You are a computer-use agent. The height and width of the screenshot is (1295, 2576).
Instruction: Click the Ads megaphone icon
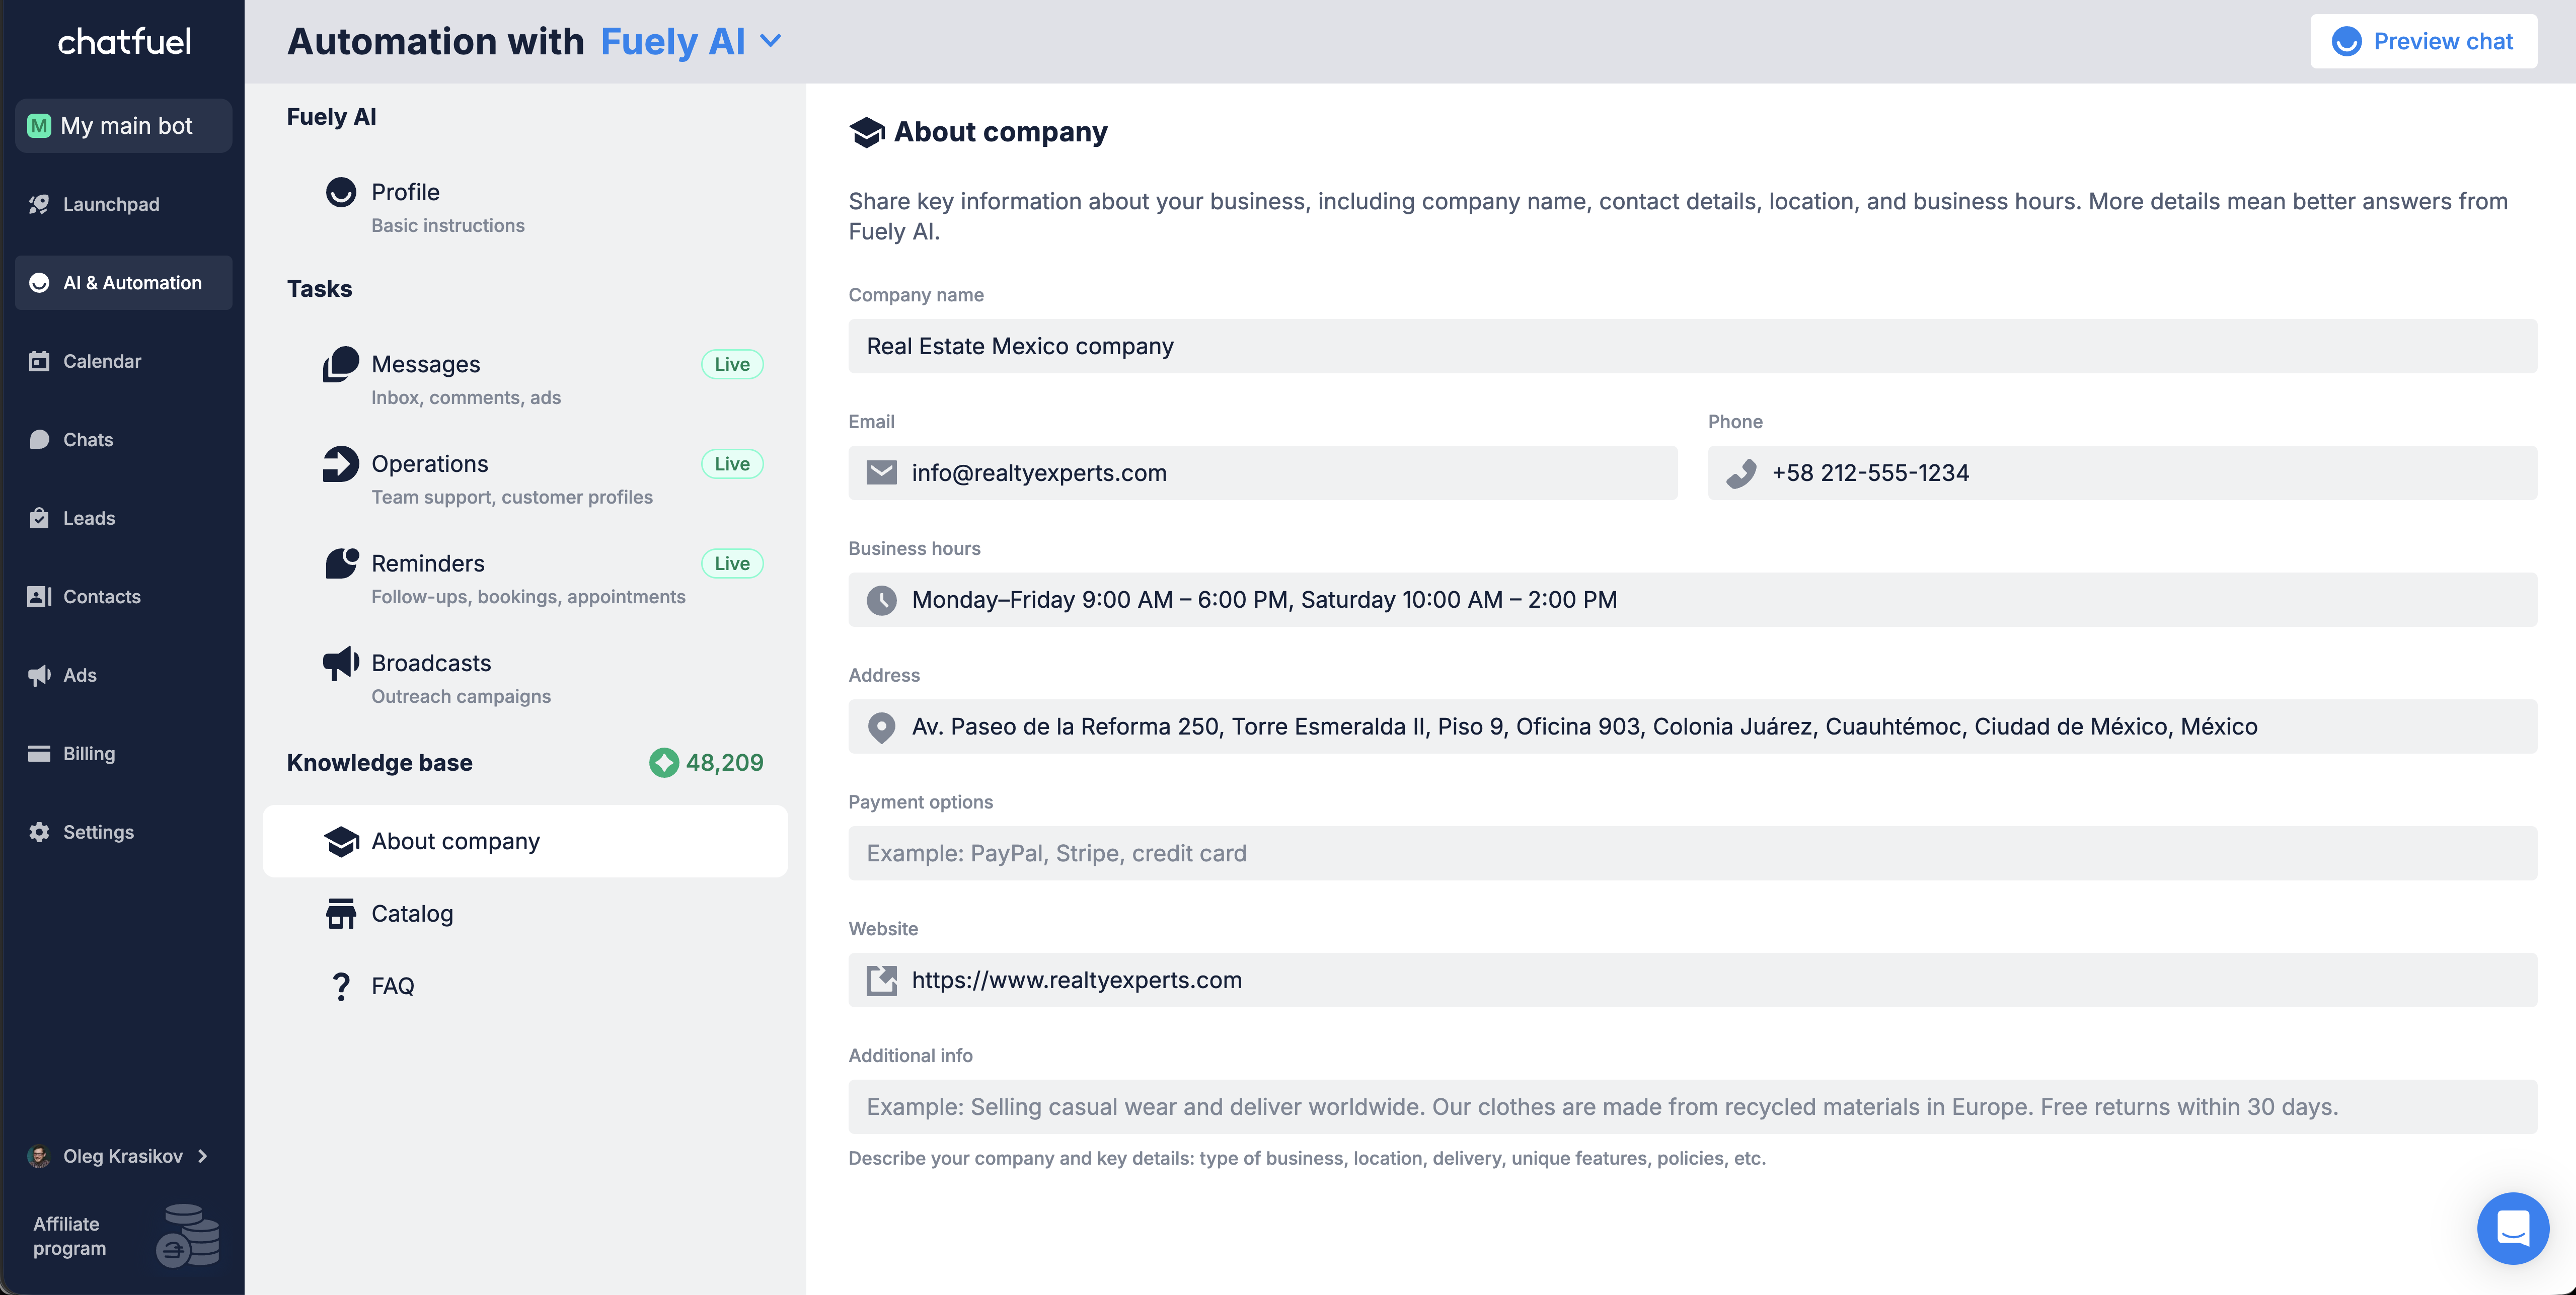(x=39, y=676)
